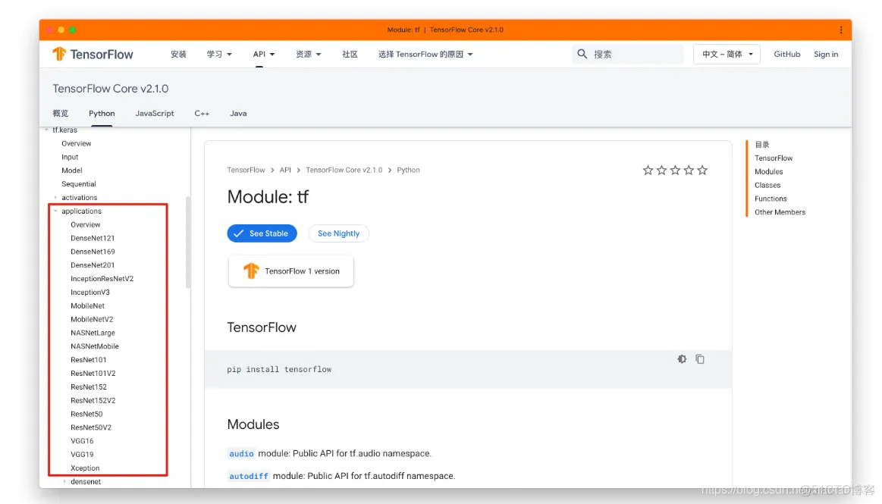Copy the pip install code sample

tap(700, 359)
